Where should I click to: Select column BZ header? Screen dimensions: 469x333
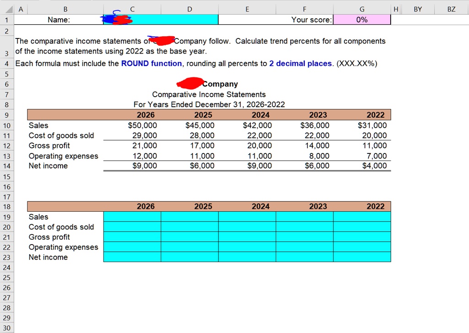point(451,9)
